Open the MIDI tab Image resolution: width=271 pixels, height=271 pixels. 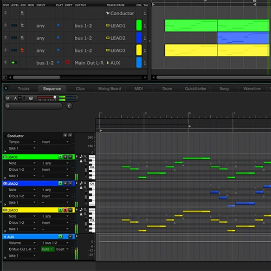click(x=139, y=89)
